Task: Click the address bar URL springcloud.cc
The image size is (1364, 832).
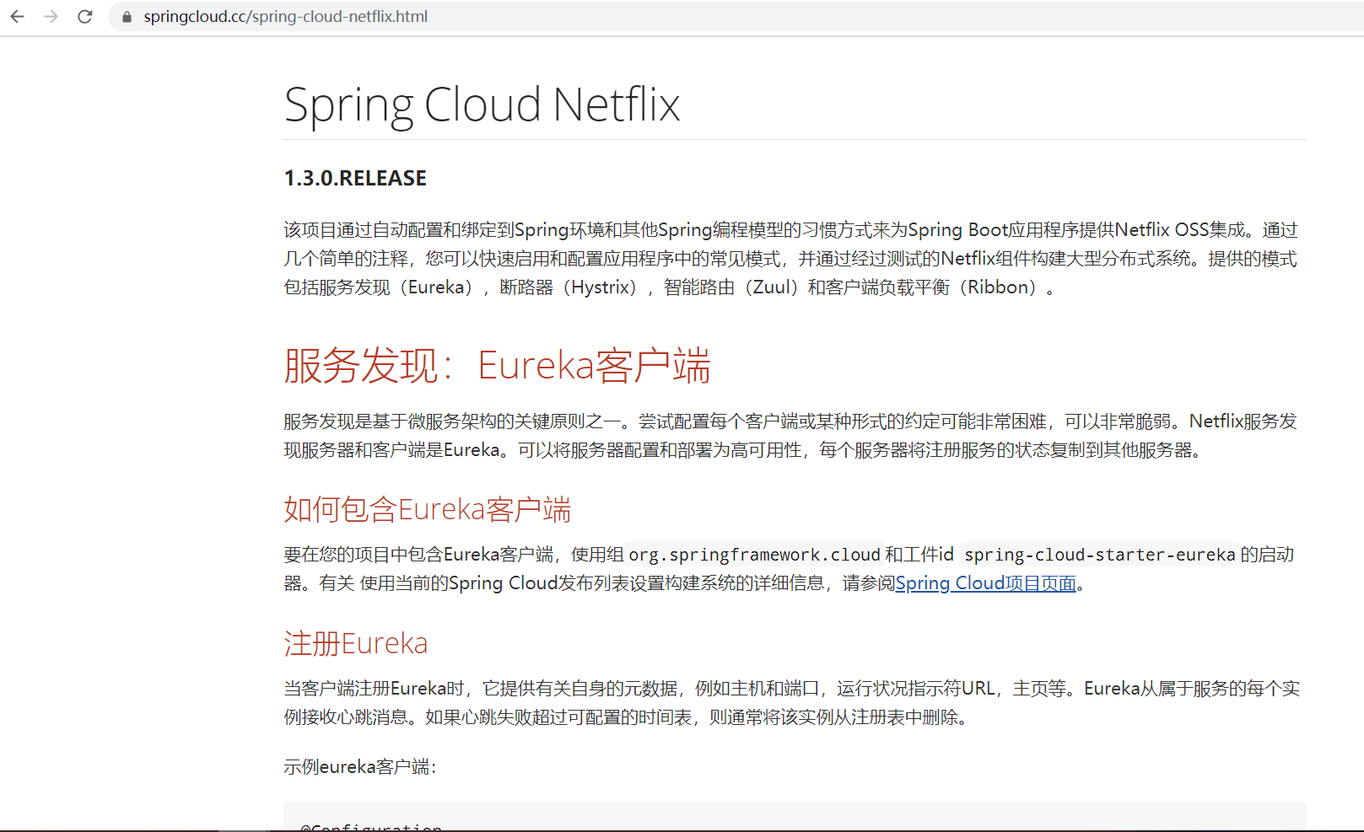Action: 285,16
